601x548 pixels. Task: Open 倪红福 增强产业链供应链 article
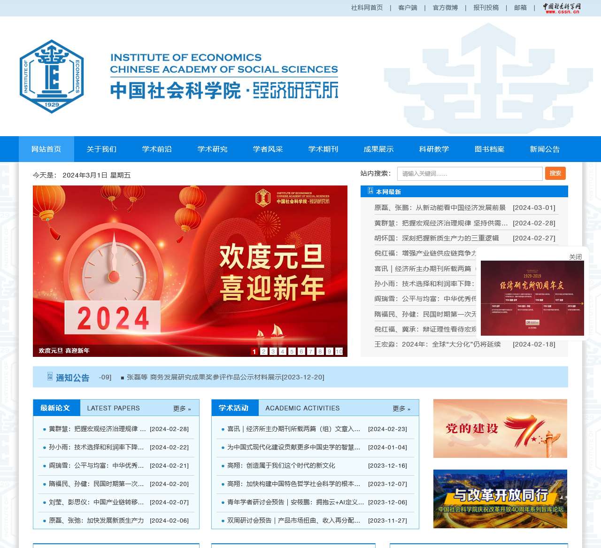[x=425, y=254]
